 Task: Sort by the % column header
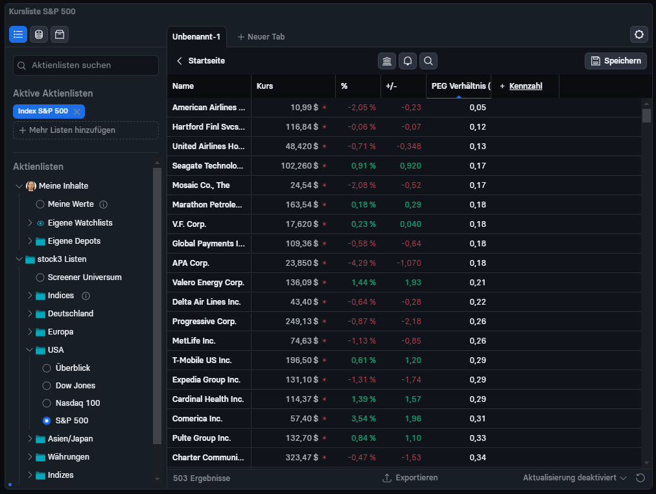[358, 86]
